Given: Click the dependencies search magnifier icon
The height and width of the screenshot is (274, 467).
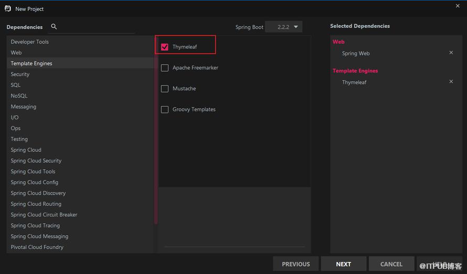Looking at the screenshot, I should (x=54, y=27).
